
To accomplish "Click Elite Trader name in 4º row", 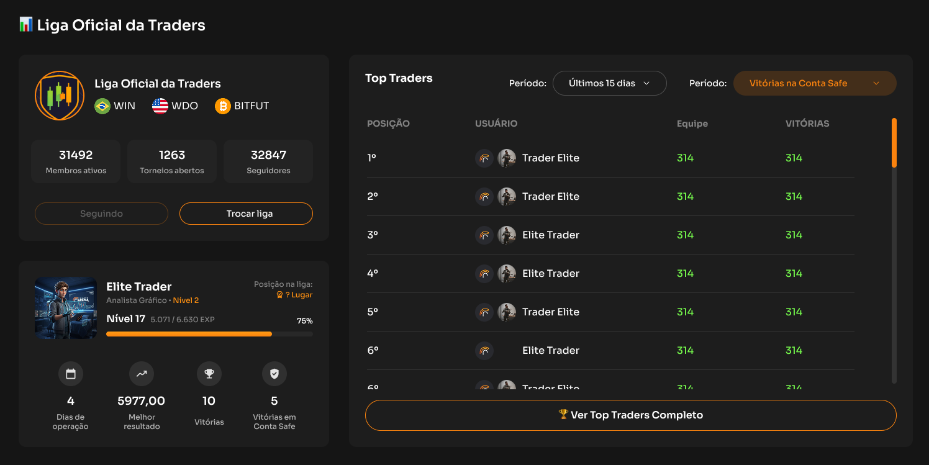I will (x=551, y=274).
